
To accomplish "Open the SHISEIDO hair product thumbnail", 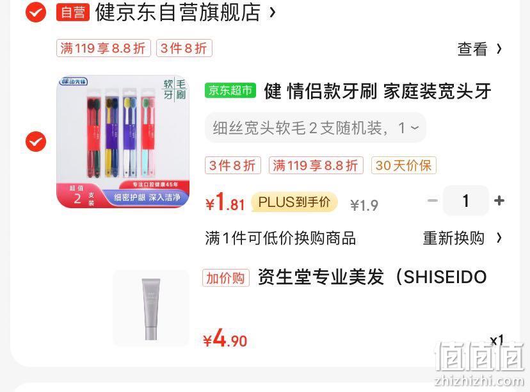I will click(x=151, y=308).
